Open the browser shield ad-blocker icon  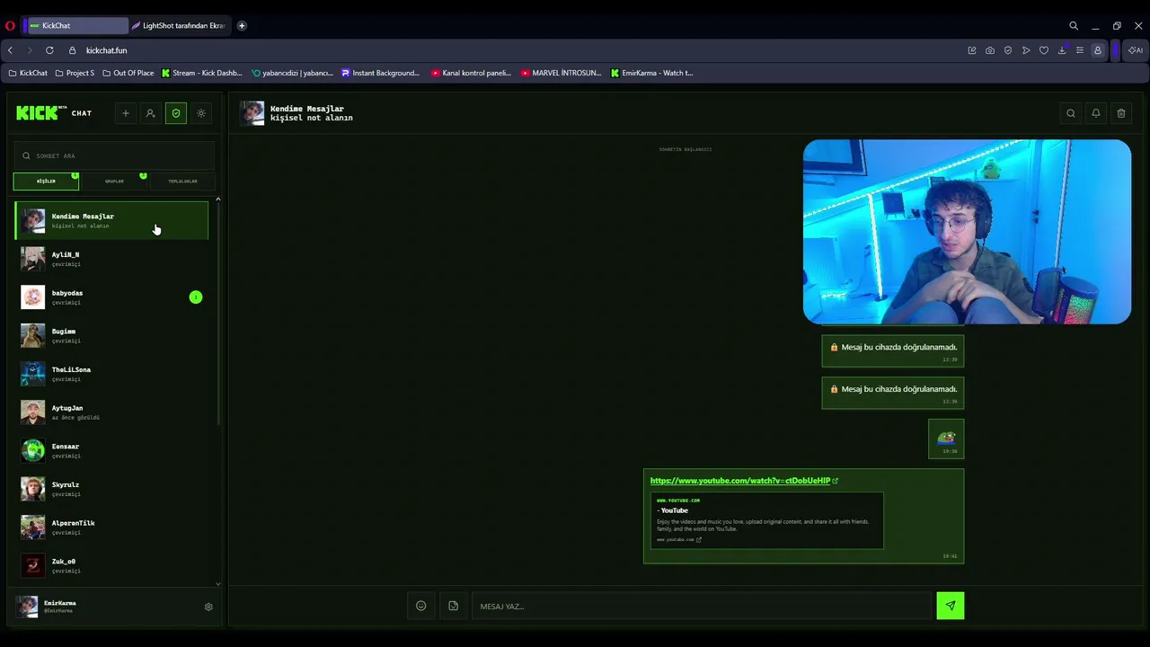1008,50
